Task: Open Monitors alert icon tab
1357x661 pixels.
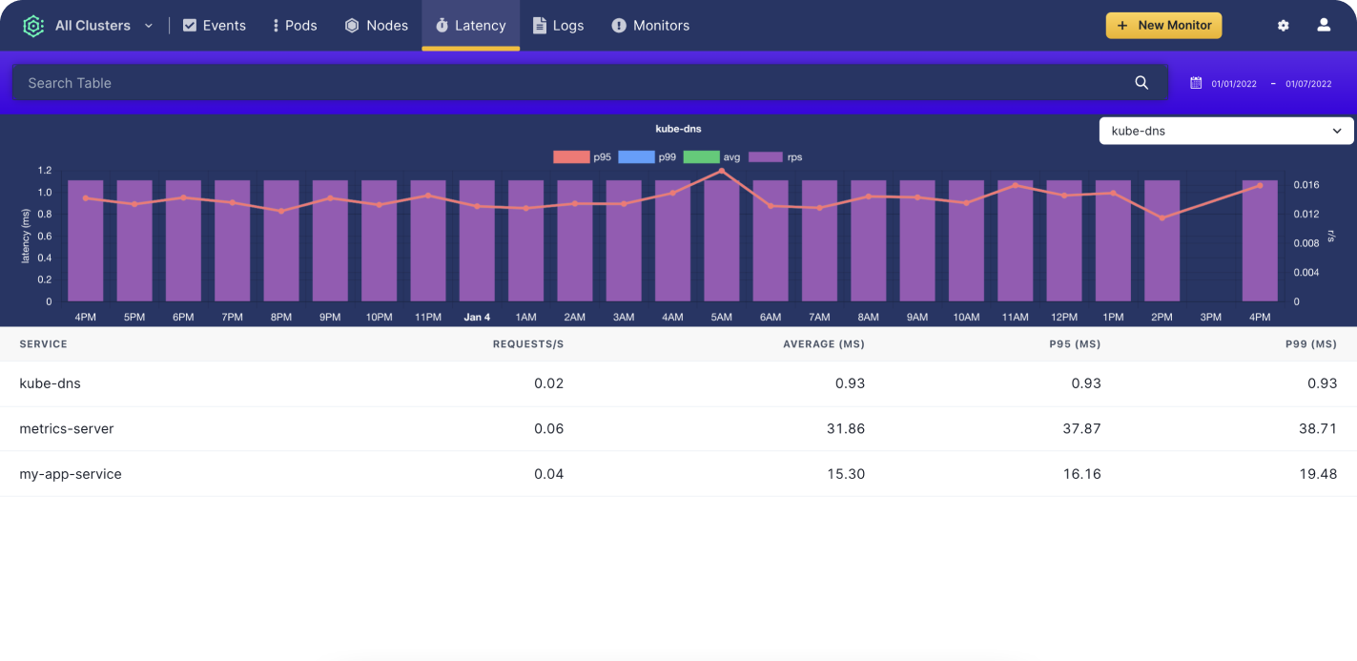Action: click(619, 26)
